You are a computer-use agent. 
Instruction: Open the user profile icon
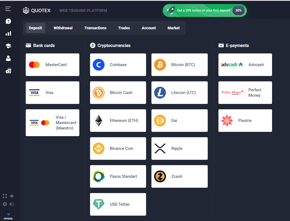coord(8,58)
